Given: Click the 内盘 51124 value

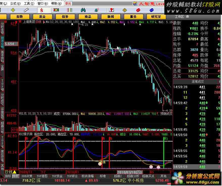Looking at the screenshot, I should (193, 66).
